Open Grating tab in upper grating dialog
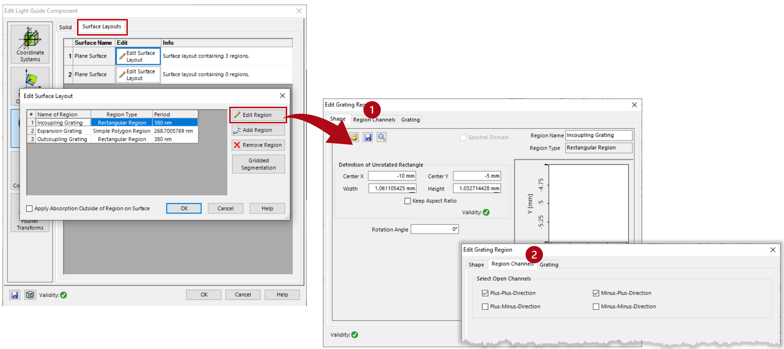784x349 pixels. click(410, 120)
